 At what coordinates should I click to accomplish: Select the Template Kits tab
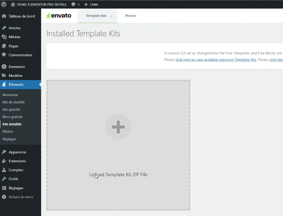(96, 16)
